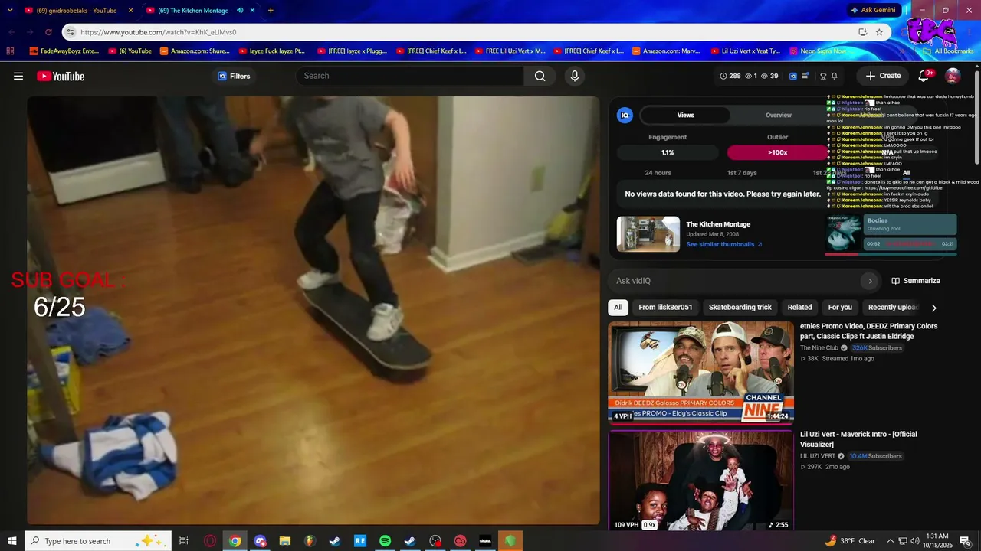
Task: Click See similar thumbnails link
Action: click(723, 244)
